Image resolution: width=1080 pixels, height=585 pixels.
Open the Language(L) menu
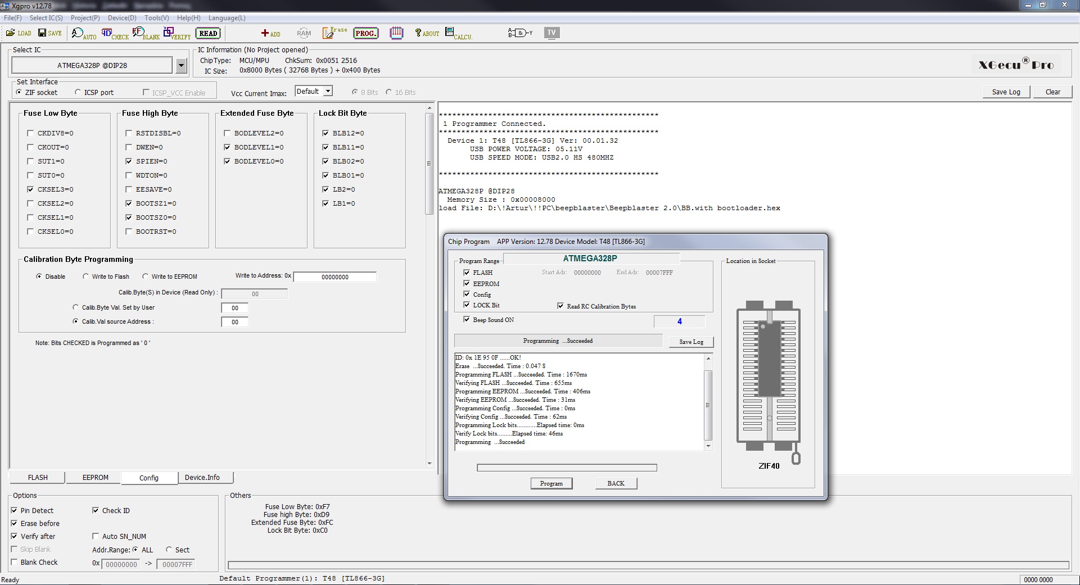tap(227, 18)
